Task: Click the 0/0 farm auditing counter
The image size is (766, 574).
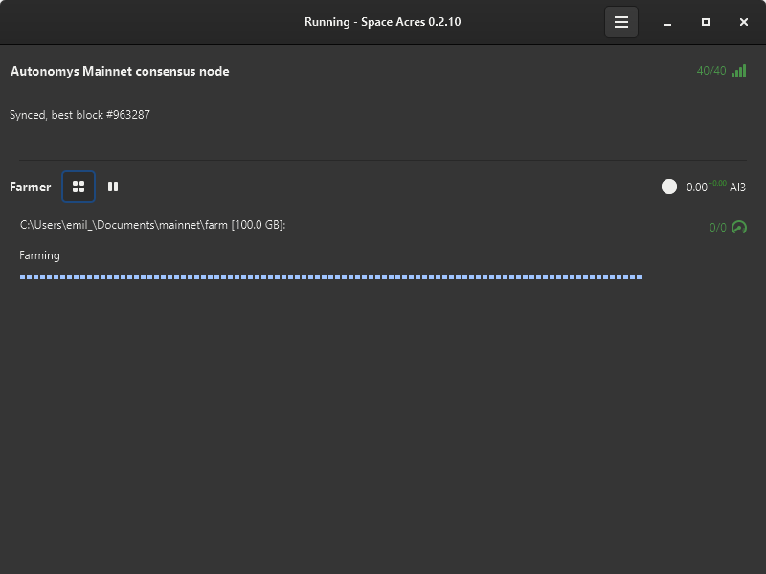Action: coord(717,228)
